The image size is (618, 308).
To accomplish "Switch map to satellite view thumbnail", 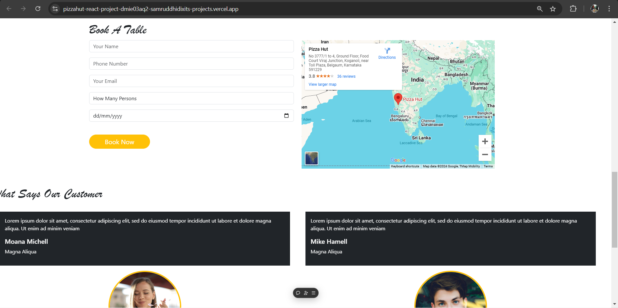I will (311, 158).
